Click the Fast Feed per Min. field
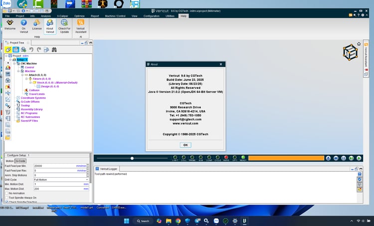The height and width of the screenshot is (226, 374). click(61, 166)
